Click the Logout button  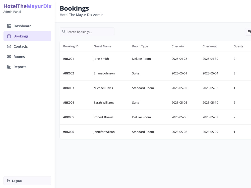[27, 181]
